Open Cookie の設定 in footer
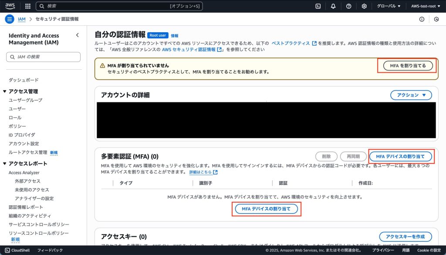 tap(429, 250)
